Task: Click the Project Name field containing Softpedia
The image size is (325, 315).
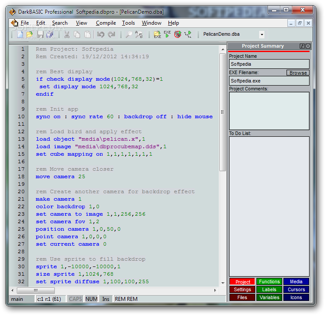Action: (269, 64)
